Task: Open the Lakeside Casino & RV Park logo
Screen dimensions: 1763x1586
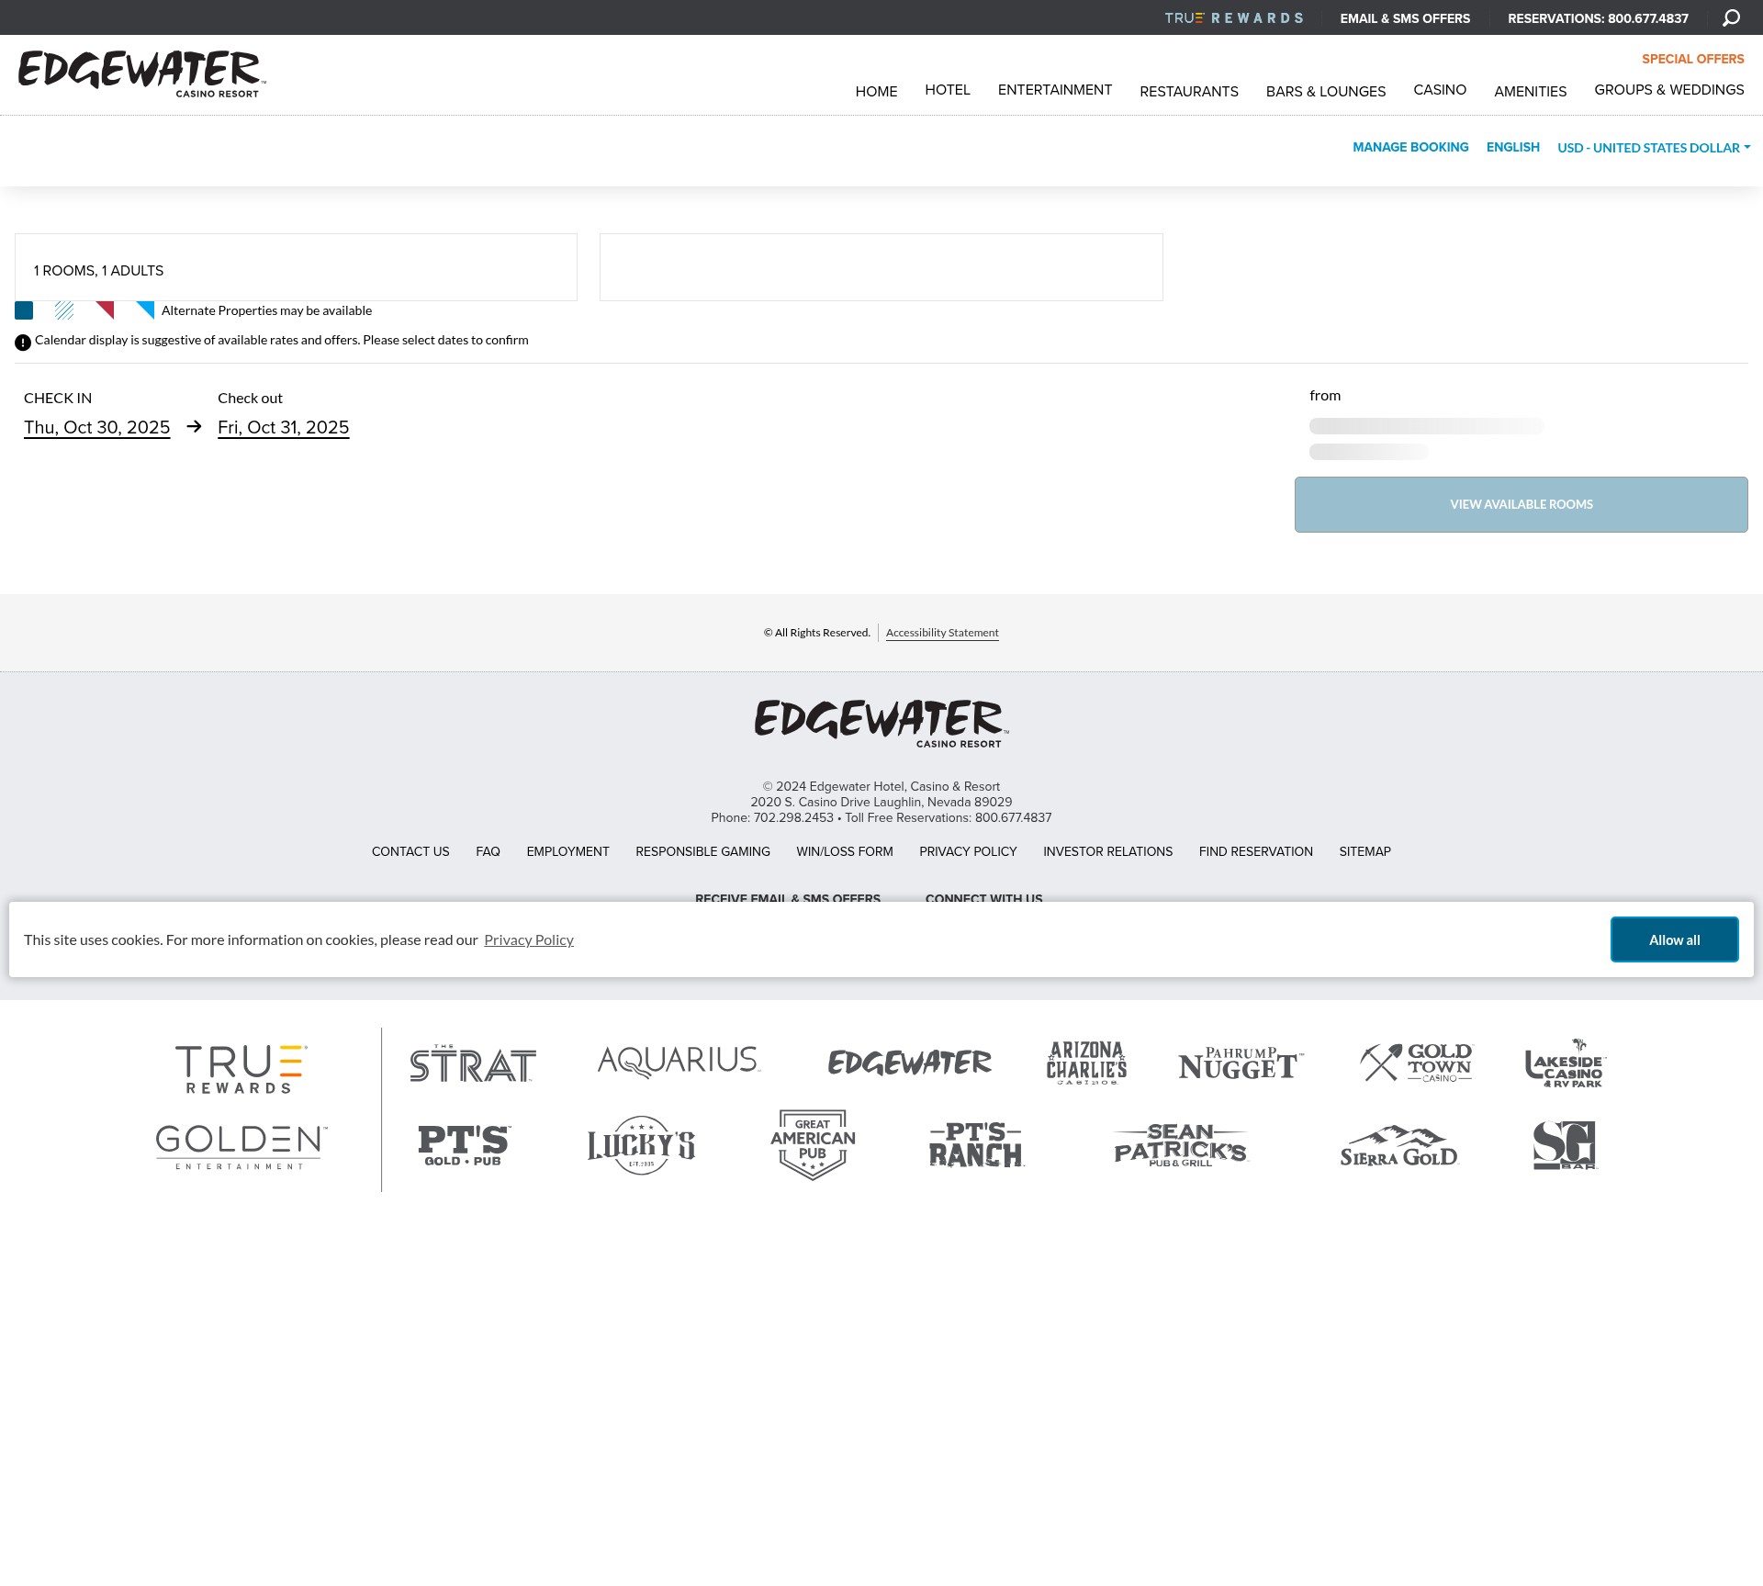Action: pos(1566,1063)
